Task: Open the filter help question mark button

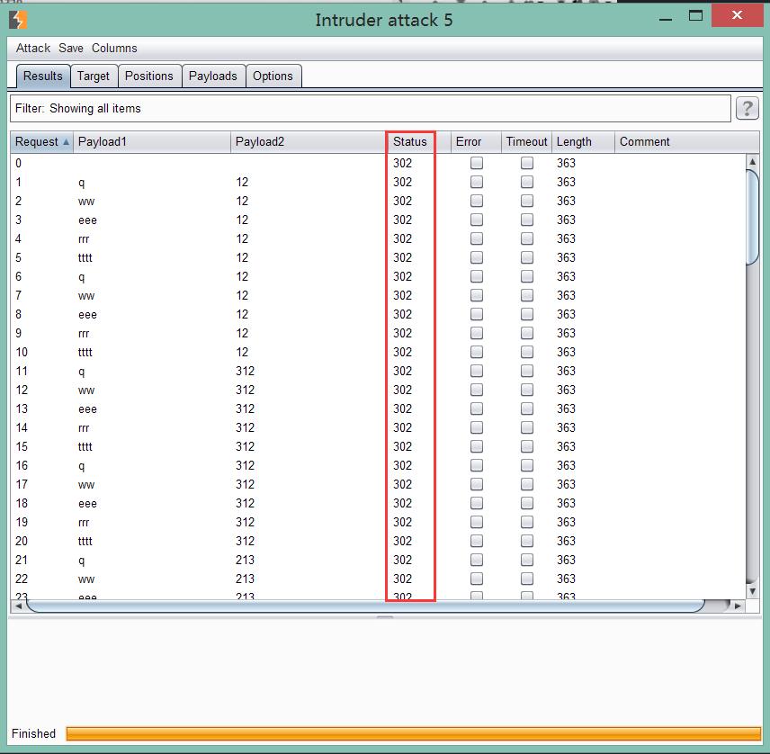Action: (747, 109)
